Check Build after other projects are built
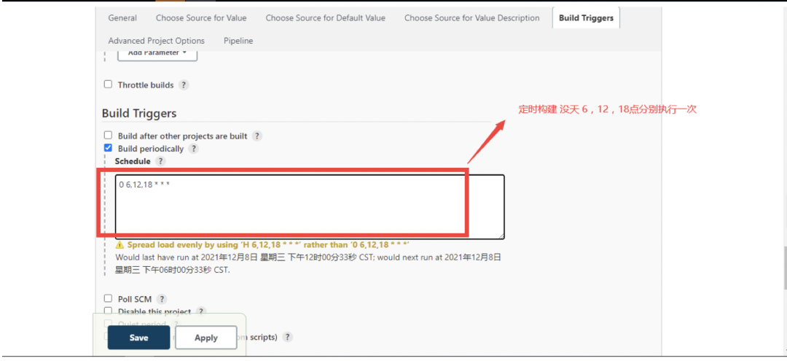This screenshot has width=787, height=361. [108, 136]
